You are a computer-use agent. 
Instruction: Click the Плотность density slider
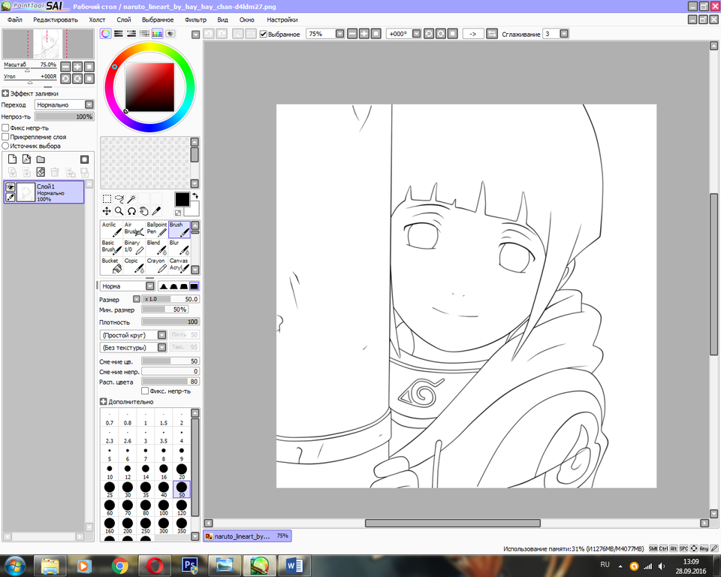(x=170, y=322)
